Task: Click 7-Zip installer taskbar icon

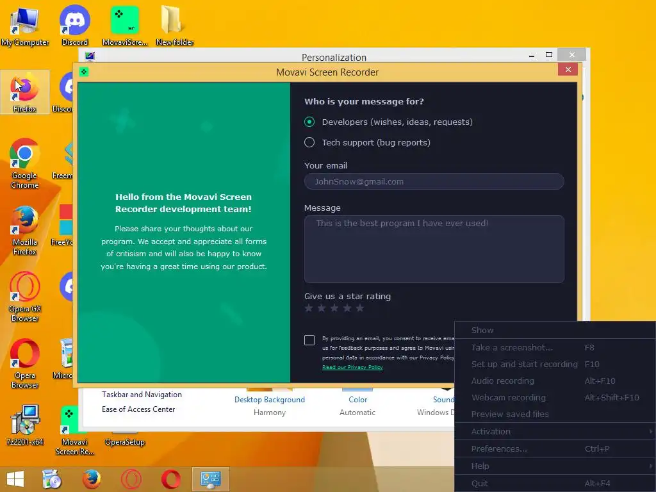Action: 52,479
